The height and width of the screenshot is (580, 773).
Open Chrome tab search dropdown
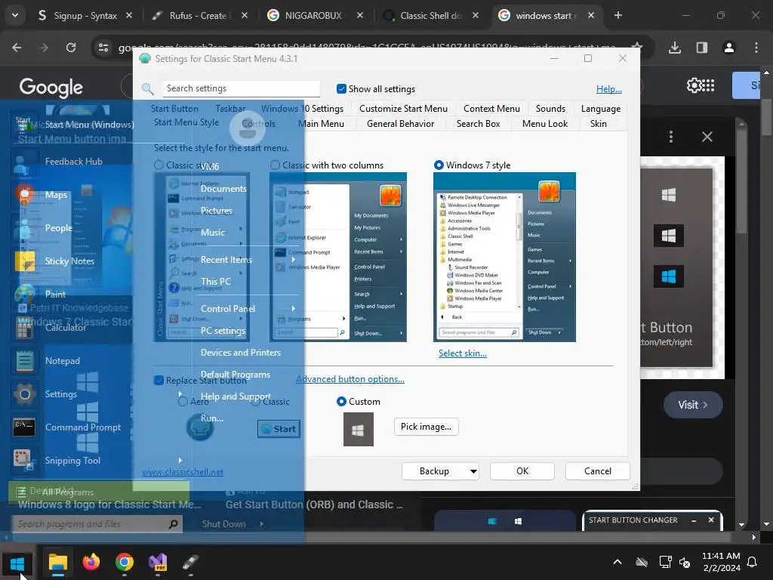pyautogui.click(x=15, y=15)
